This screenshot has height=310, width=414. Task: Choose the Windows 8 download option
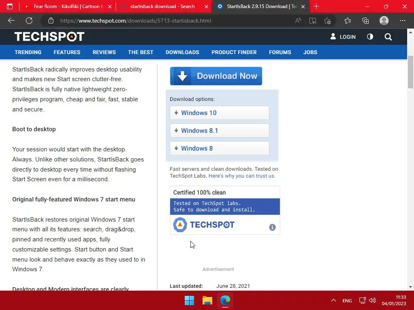coord(220,148)
